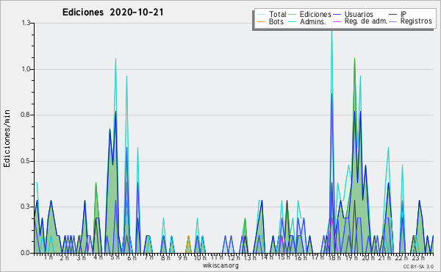
Task: Click the 13 h x-axis label
Action: pyautogui.click(x=250, y=257)
